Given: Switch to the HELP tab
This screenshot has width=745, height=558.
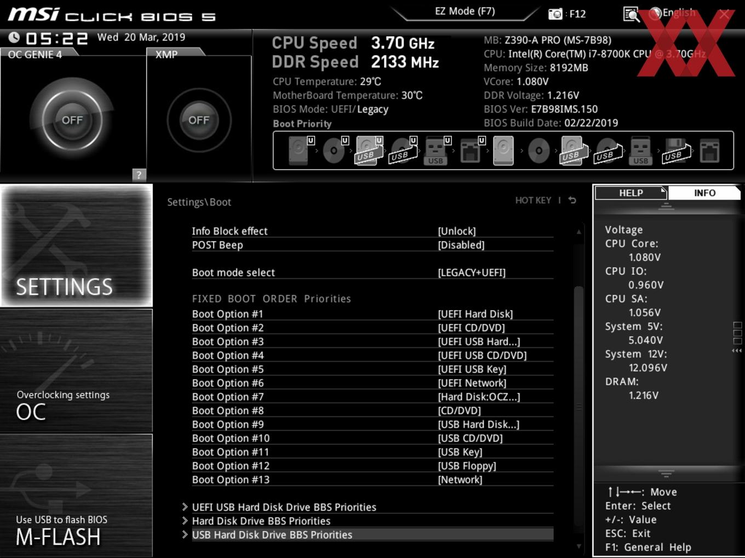Looking at the screenshot, I should pos(631,193).
